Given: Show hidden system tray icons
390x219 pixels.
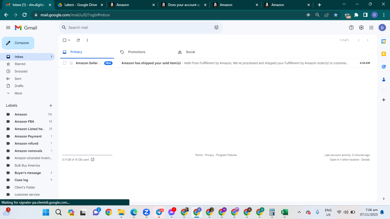Looking at the screenshot, I should point(299,212).
